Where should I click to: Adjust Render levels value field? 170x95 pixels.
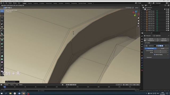click(x=160, y=52)
